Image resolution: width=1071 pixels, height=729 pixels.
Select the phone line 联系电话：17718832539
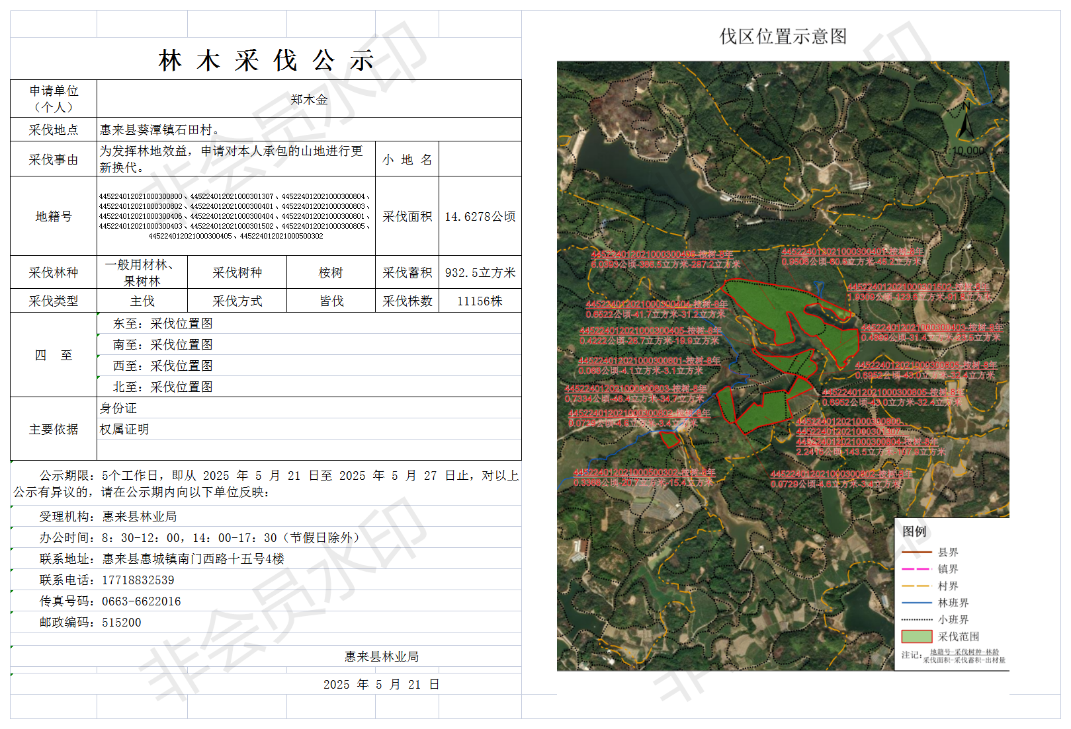click(x=266, y=580)
